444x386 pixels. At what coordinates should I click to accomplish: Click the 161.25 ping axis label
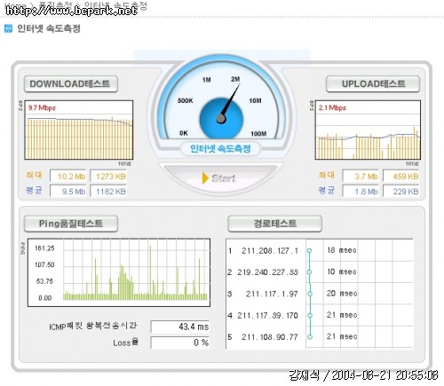(x=44, y=248)
